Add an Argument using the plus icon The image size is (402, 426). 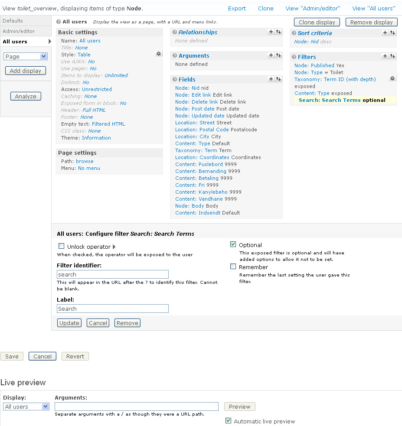coord(271,55)
